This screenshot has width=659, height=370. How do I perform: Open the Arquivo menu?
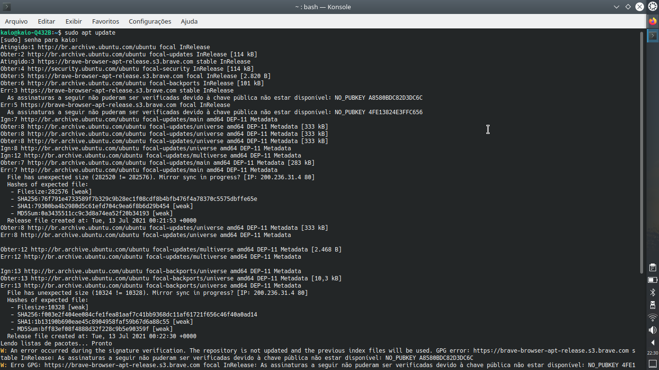click(16, 21)
